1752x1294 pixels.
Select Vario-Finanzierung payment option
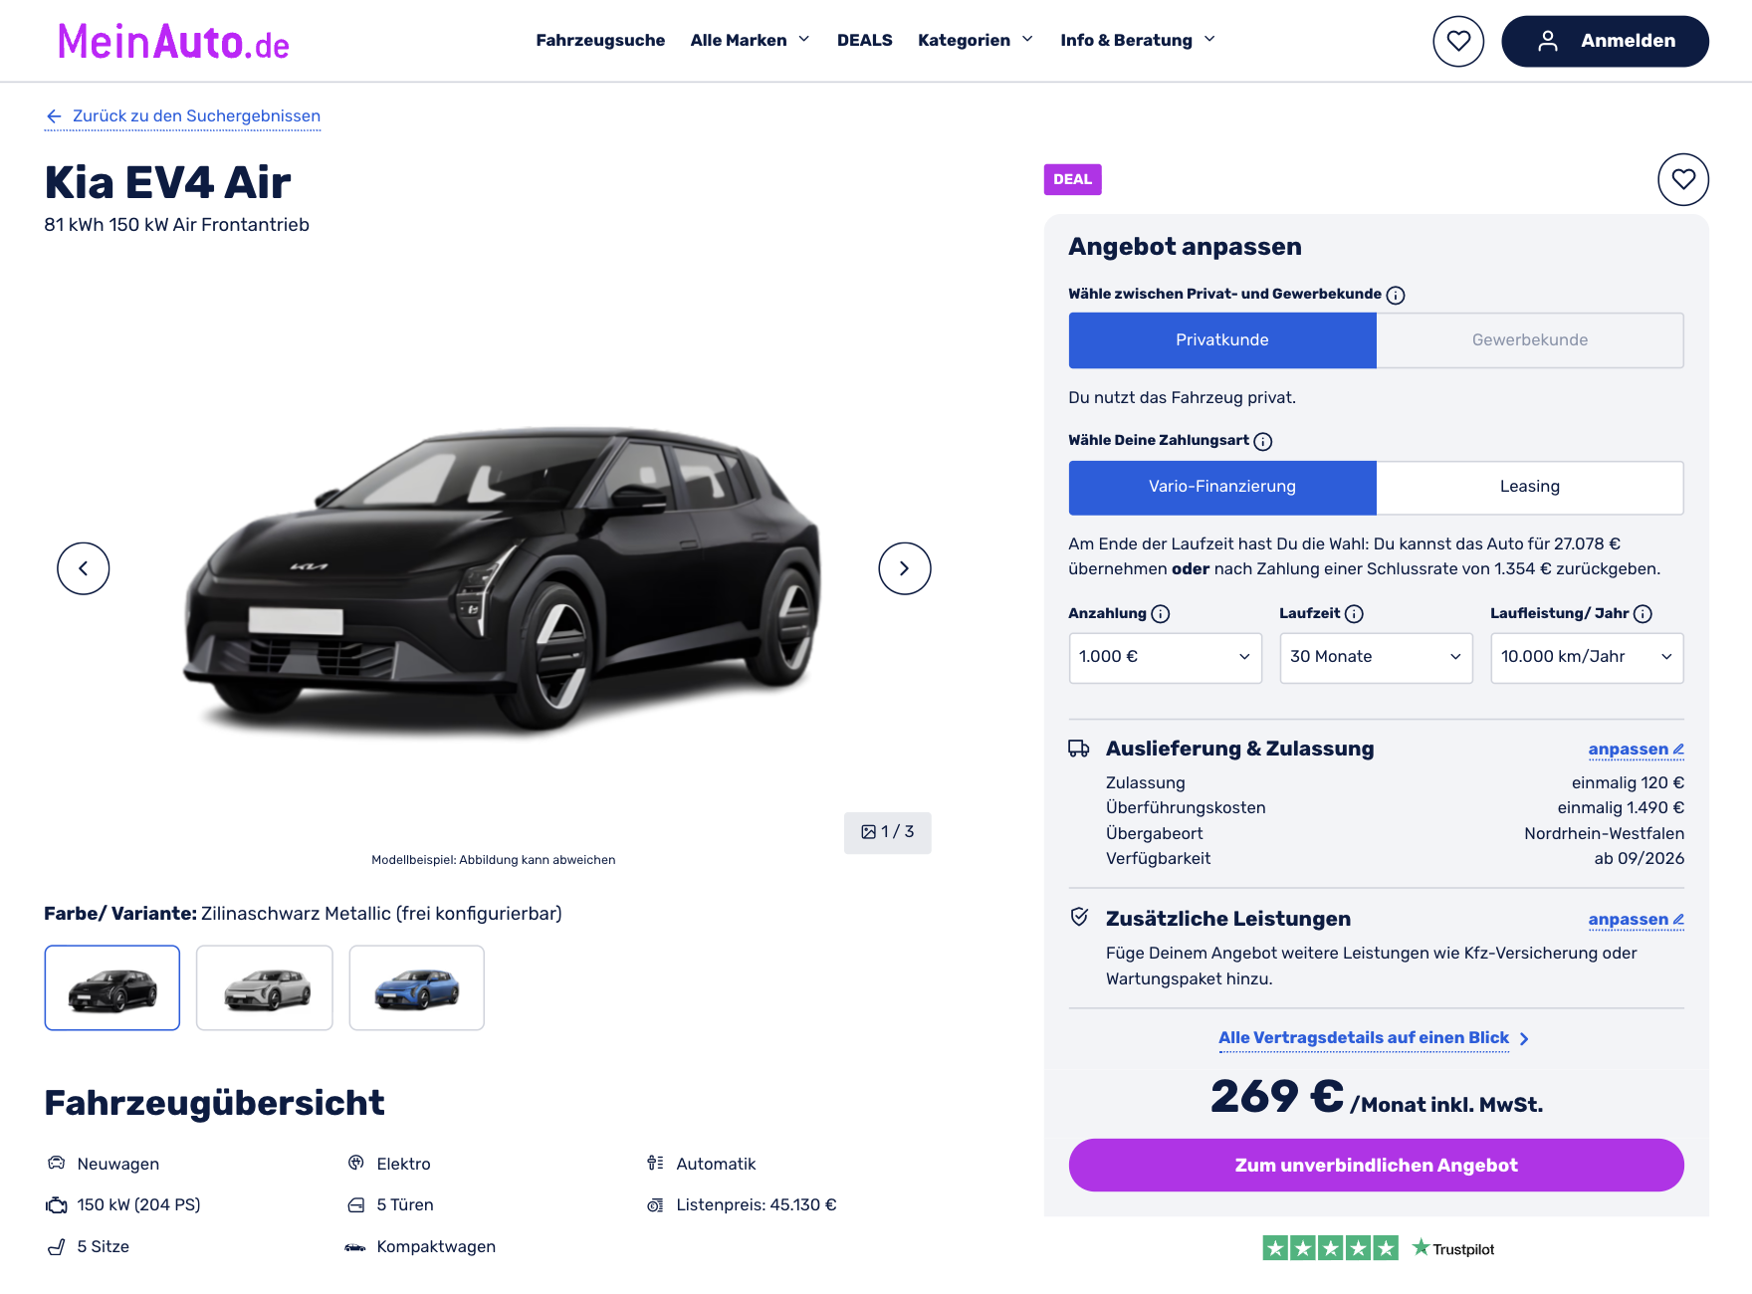1222,487
